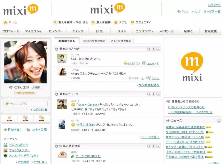Viewport: 222px width, 164px height.
Task: Click the NEW イイネ heart notification icon
Action: pyautogui.click(x=9, y=118)
